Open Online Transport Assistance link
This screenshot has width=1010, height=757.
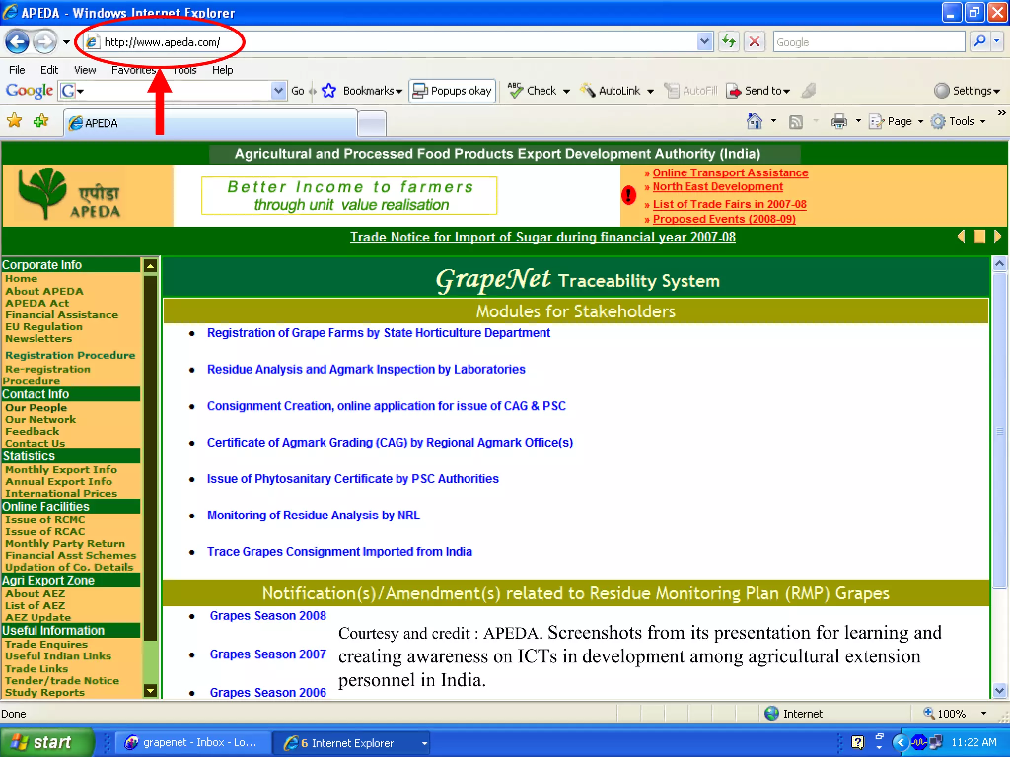click(730, 172)
